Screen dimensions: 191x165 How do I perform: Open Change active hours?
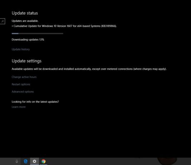(24, 77)
